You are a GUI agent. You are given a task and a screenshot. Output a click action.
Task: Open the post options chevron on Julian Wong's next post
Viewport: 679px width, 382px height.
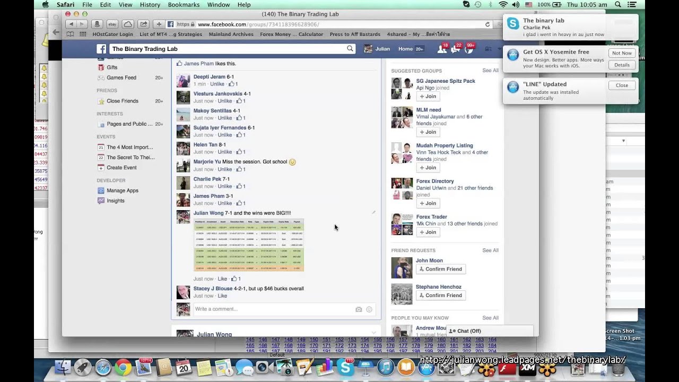point(373,333)
